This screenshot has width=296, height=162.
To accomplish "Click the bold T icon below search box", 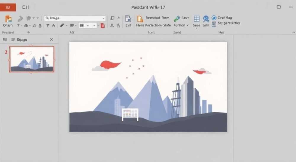I will coord(48,25).
